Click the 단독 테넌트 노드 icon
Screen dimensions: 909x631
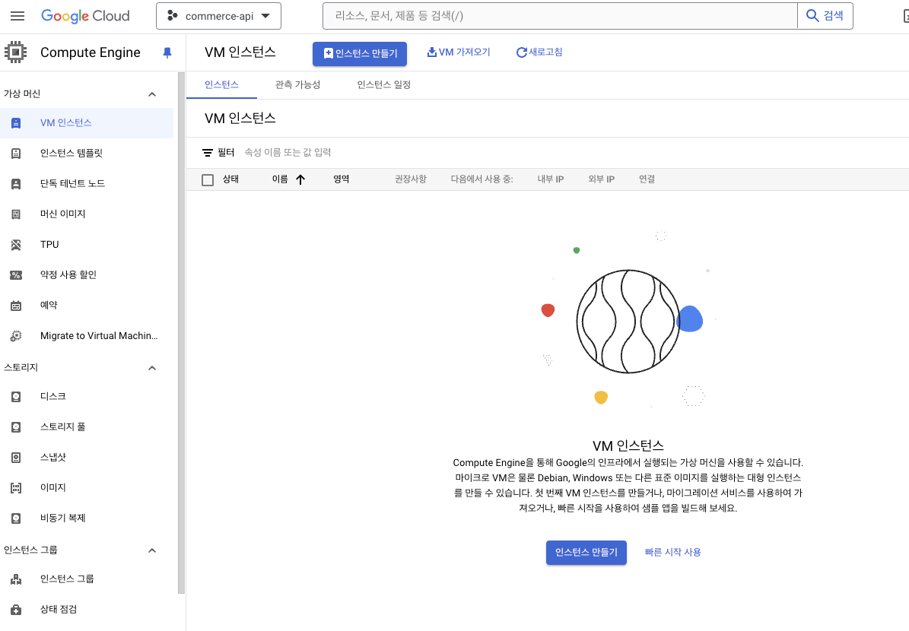coord(16,184)
